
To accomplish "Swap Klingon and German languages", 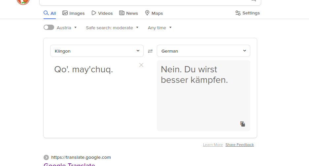I will (150, 51).
